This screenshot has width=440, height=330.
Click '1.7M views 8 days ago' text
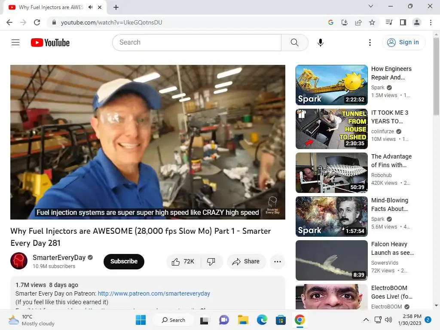47,285
